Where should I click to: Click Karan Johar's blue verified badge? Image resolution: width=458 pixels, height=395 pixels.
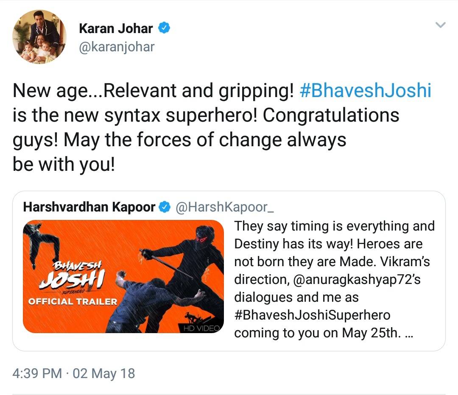click(164, 28)
